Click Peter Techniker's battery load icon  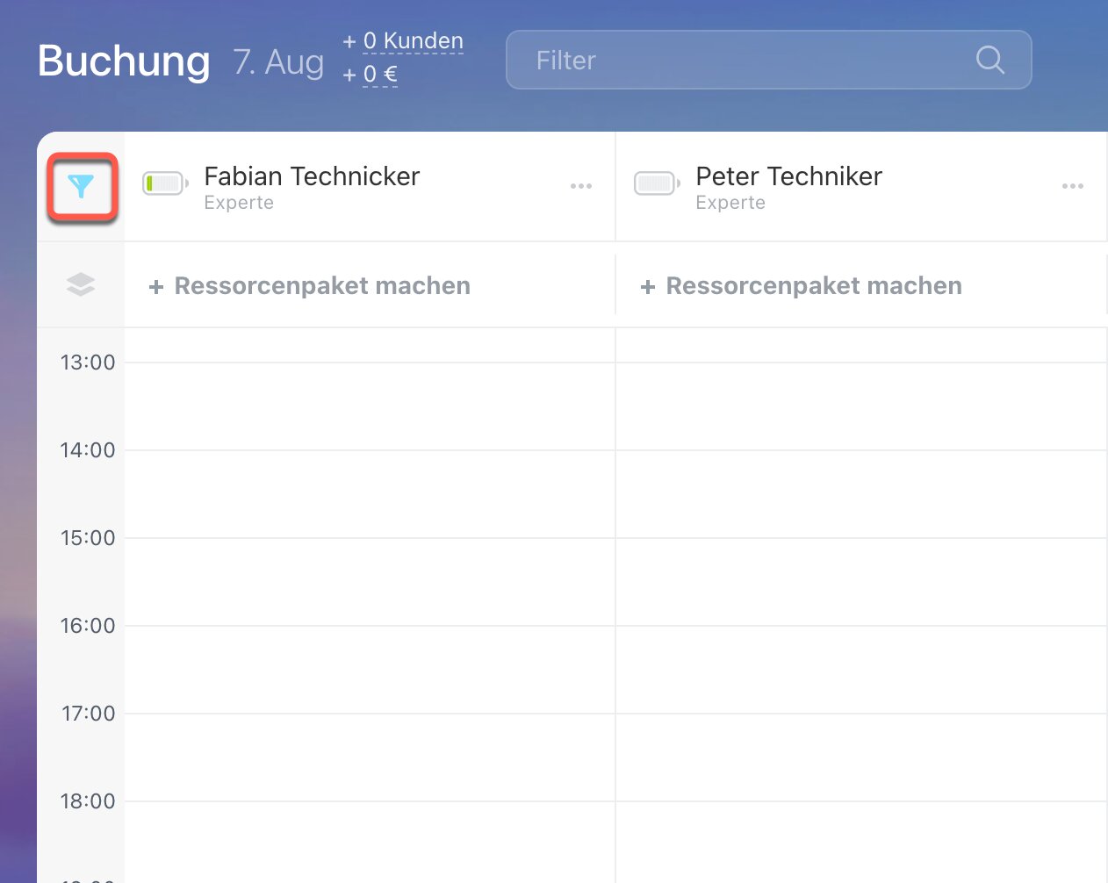[657, 184]
